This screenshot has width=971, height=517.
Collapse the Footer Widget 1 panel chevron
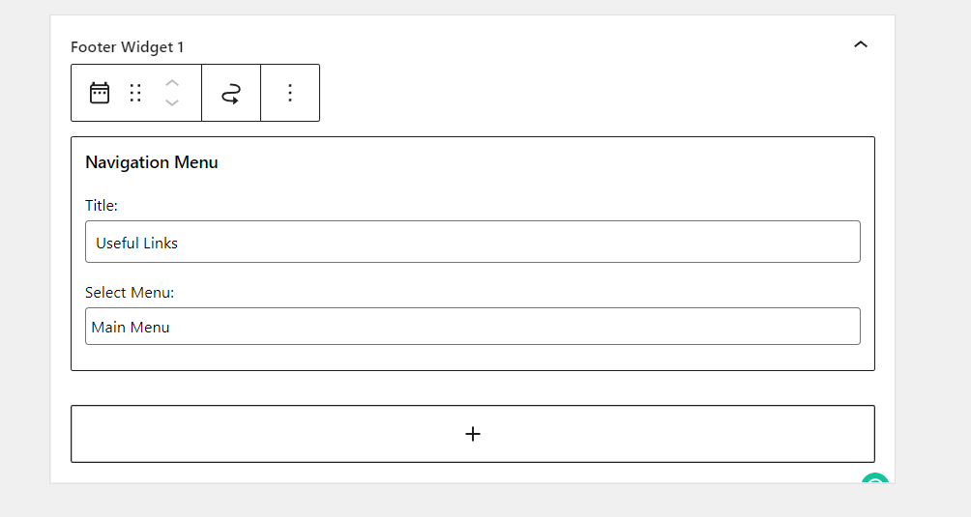pos(860,44)
